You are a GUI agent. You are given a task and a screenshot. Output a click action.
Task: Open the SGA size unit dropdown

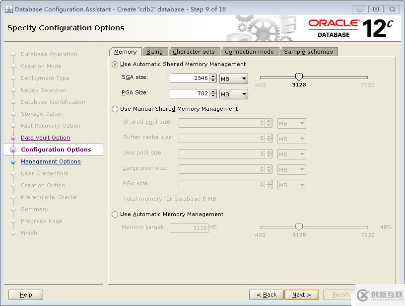(233, 79)
